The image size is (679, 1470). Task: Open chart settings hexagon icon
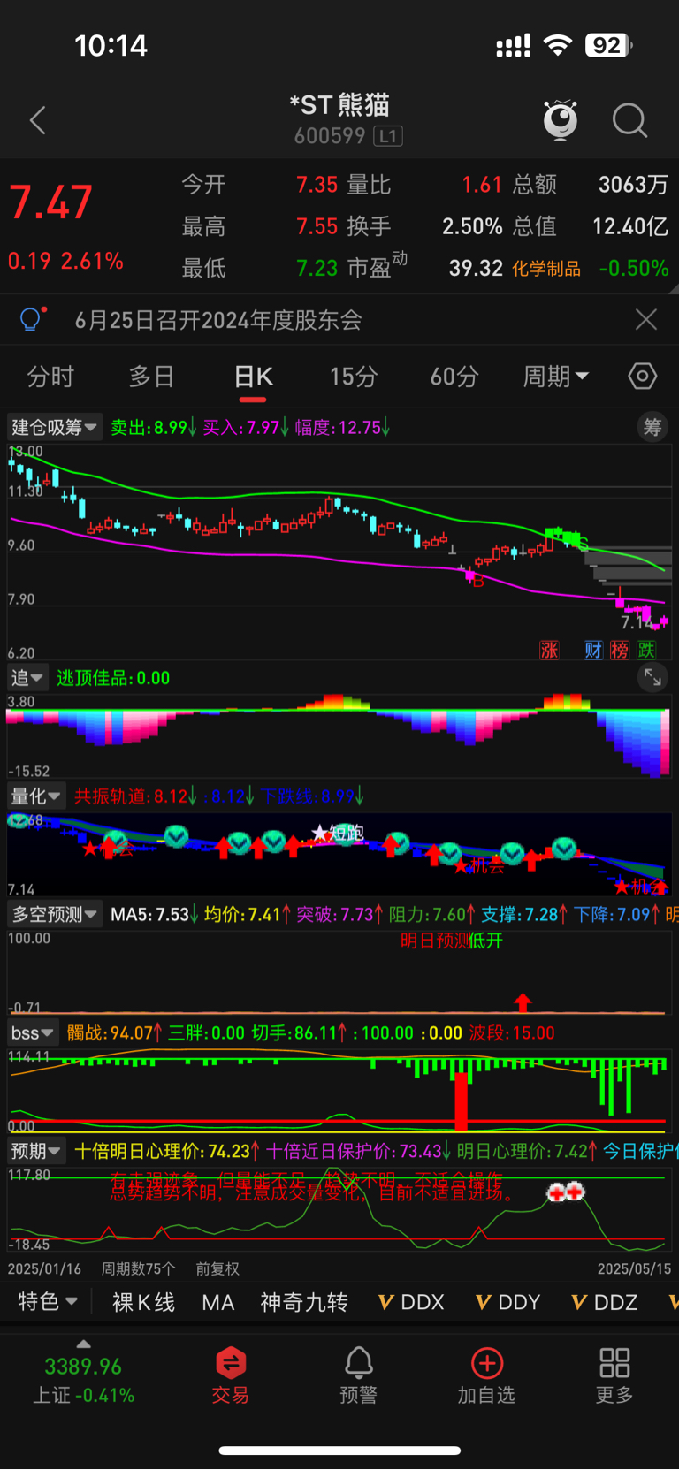click(643, 377)
